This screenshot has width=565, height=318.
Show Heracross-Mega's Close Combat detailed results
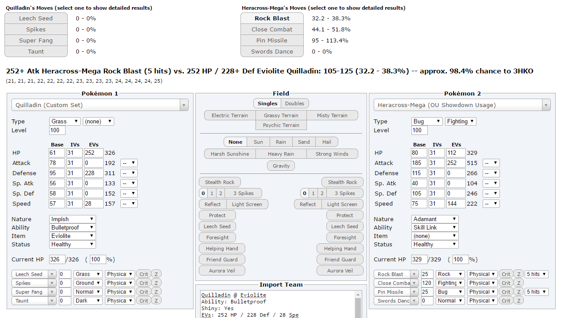click(x=272, y=29)
